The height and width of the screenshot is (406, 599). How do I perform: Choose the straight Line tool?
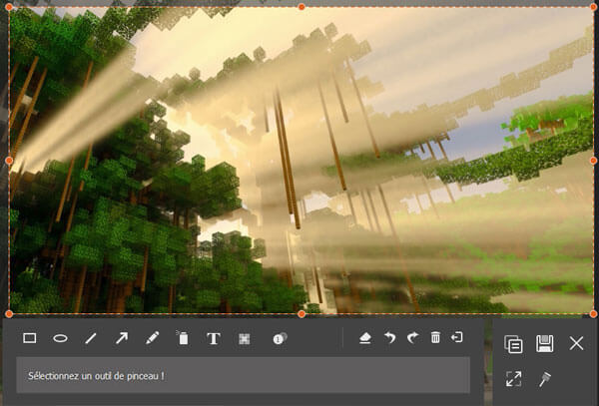(91, 338)
